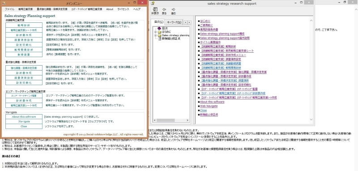This screenshot has width=358, height=171.
Task: Open 新機能と修正点 link in help content
Action: (209, 115)
